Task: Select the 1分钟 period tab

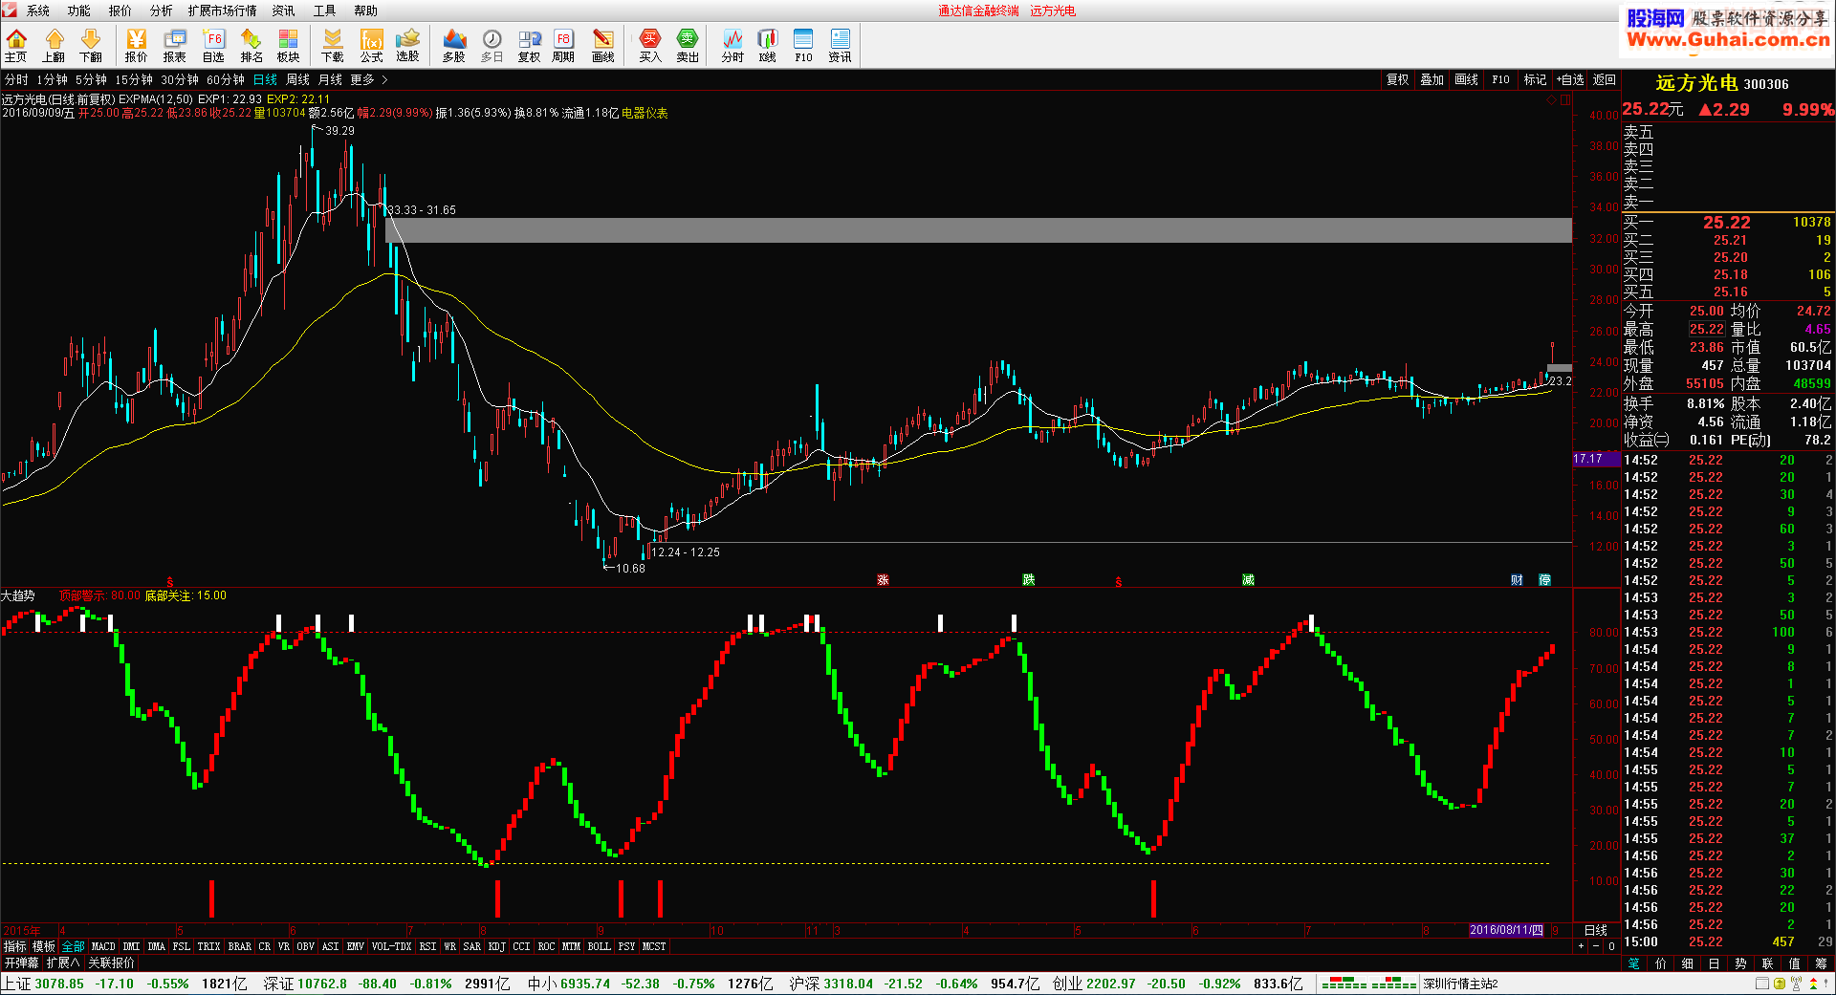Action: coord(52,80)
